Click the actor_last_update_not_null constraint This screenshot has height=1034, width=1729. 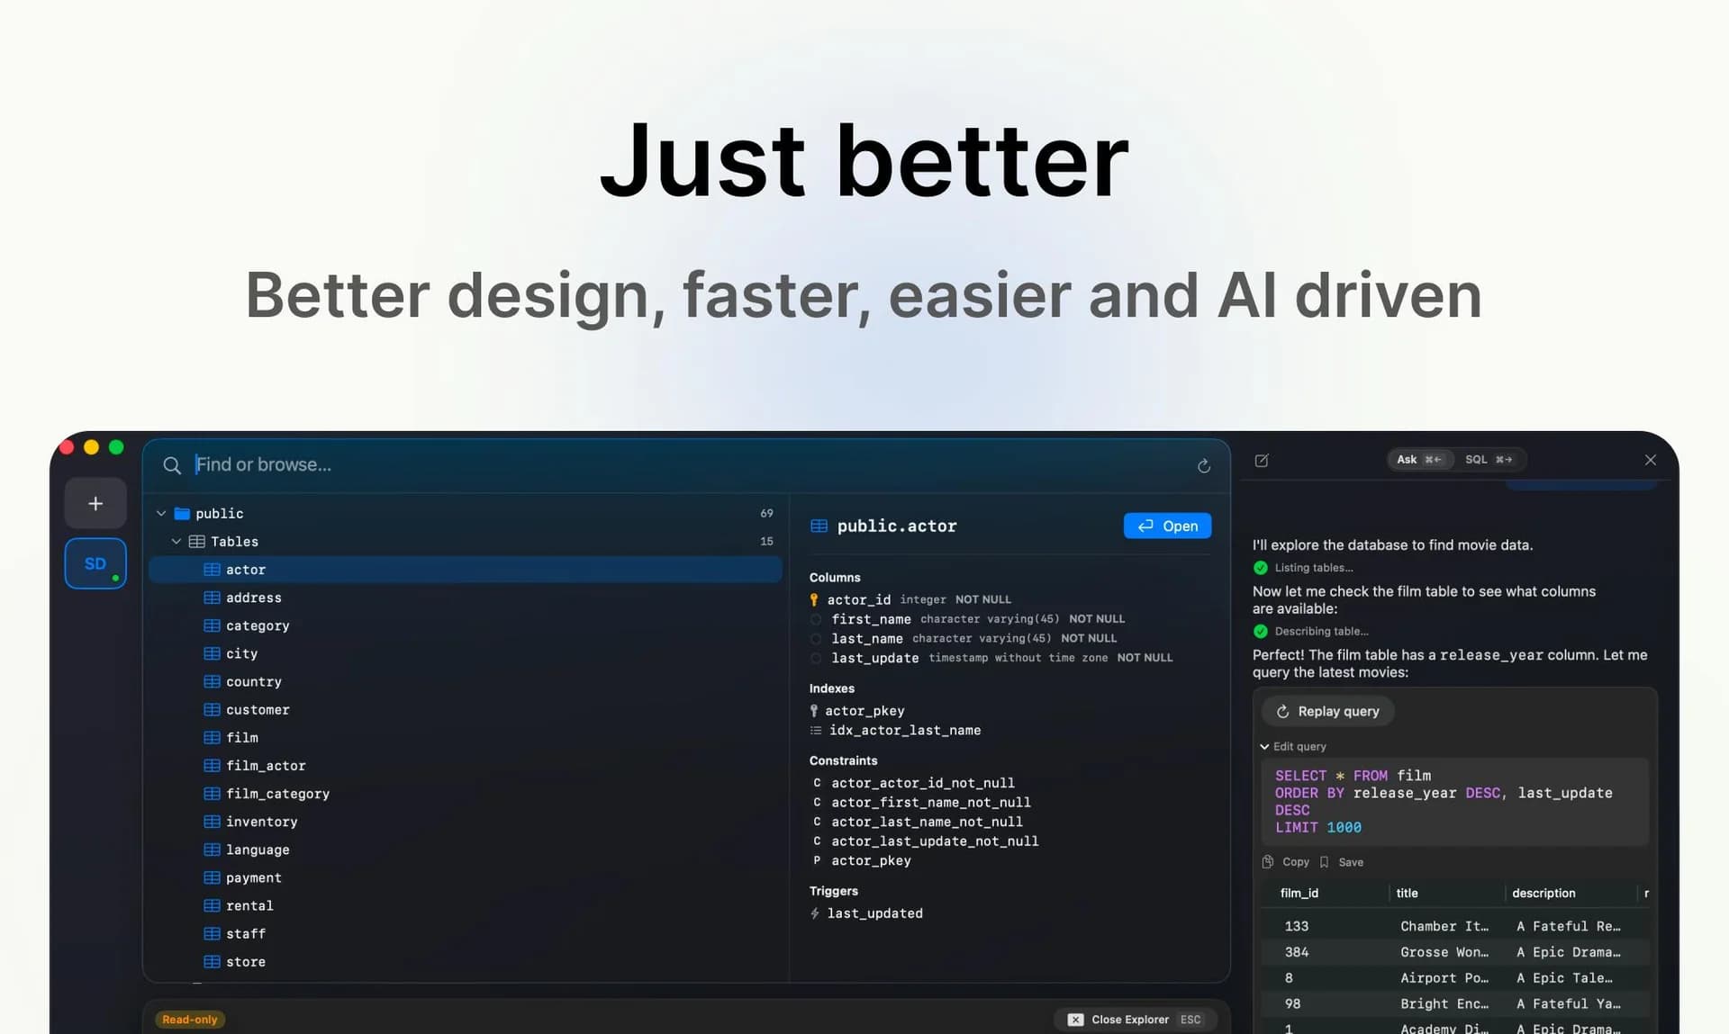[926, 841]
